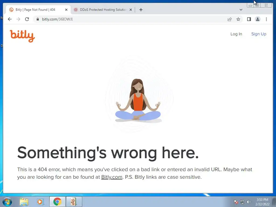Screen dimensions: 276x207
Task: Bookmark this tab with star icon
Action: click(238, 19)
